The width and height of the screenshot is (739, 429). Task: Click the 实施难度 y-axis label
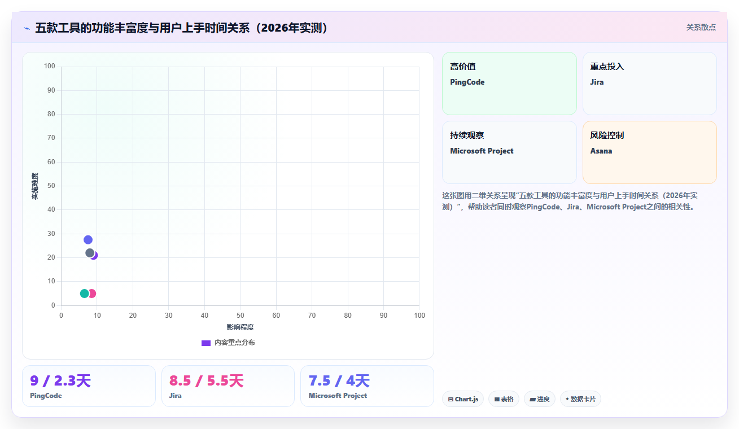tap(35, 186)
